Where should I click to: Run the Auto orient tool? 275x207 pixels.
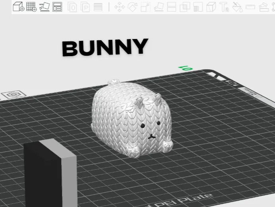[x=44, y=7]
